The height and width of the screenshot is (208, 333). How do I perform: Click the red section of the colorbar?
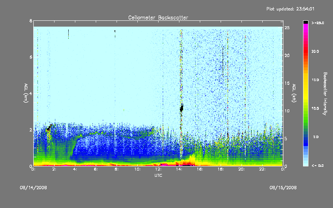coord(306,52)
